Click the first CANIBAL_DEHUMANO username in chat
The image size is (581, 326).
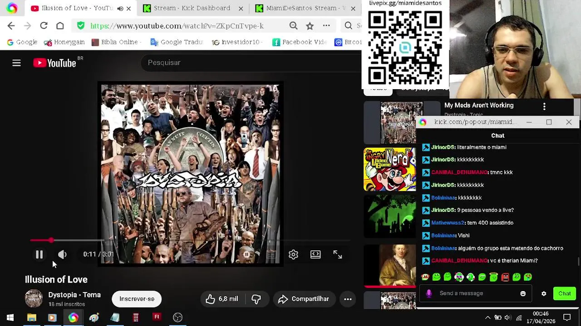coord(459,172)
